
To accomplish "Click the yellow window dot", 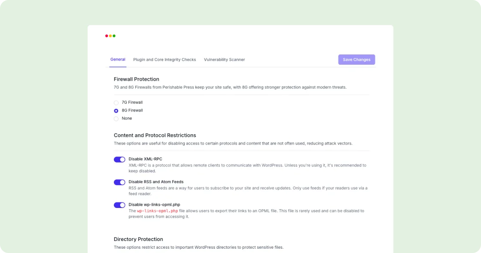I will point(110,36).
